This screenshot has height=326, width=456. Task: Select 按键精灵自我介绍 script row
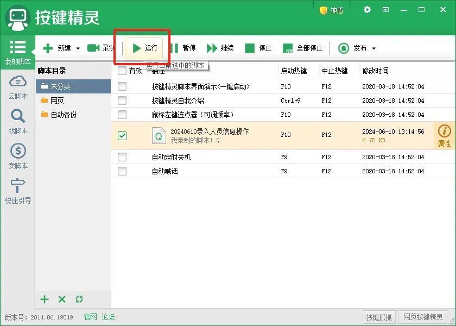283,101
